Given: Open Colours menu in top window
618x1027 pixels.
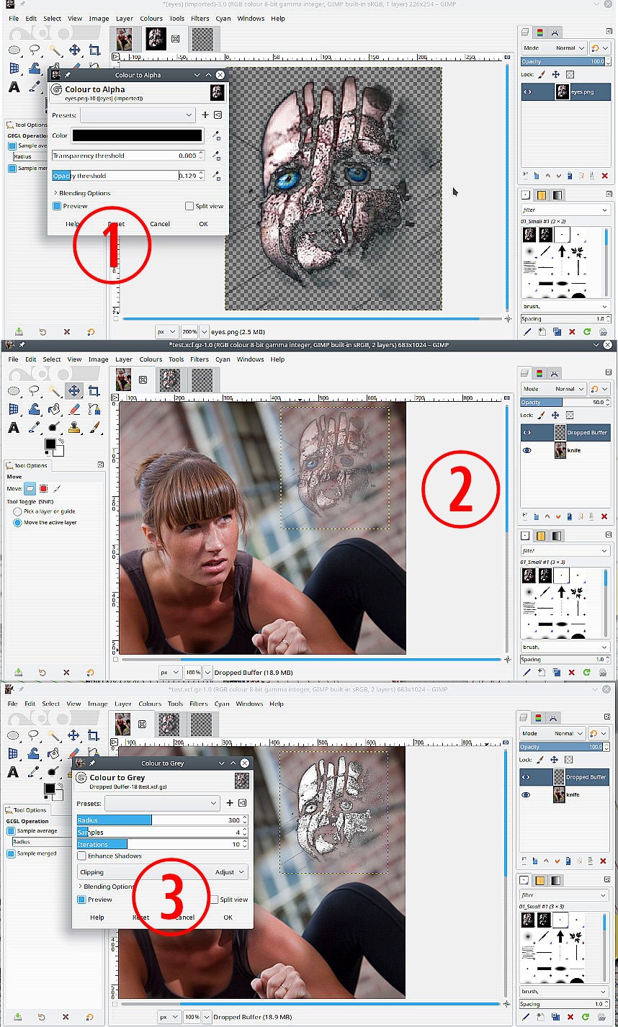Looking at the screenshot, I should pyautogui.click(x=151, y=18).
